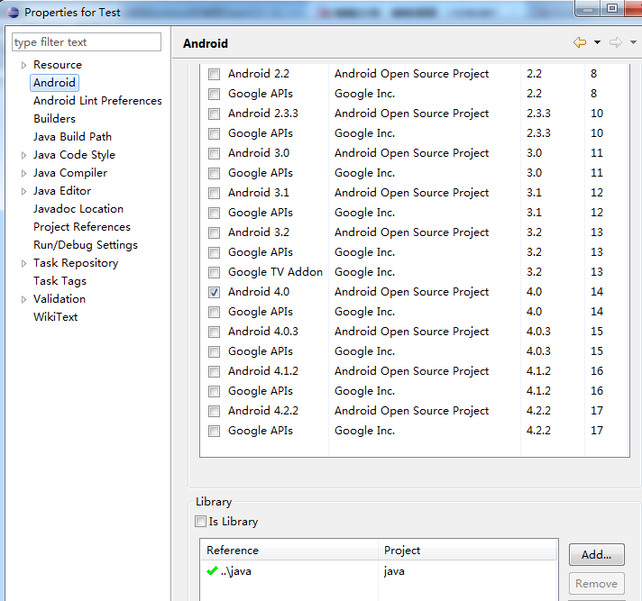642x601 pixels.
Task: Open the back history dropdown arrow
Action: pos(598,42)
